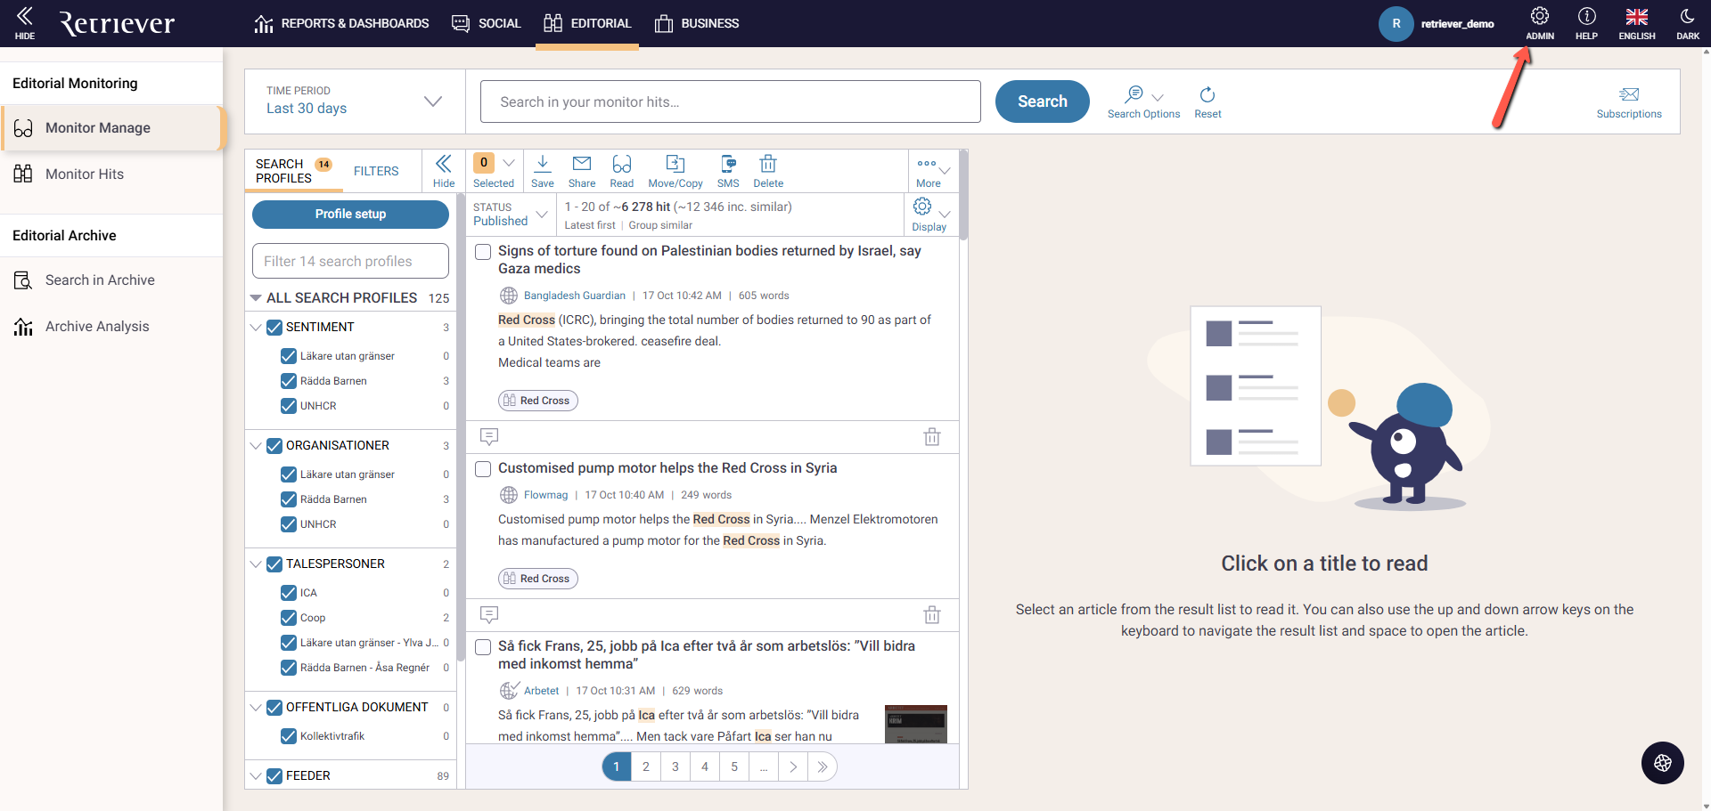Open the Bangladesh Guardian source link

(x=575, y=296)
